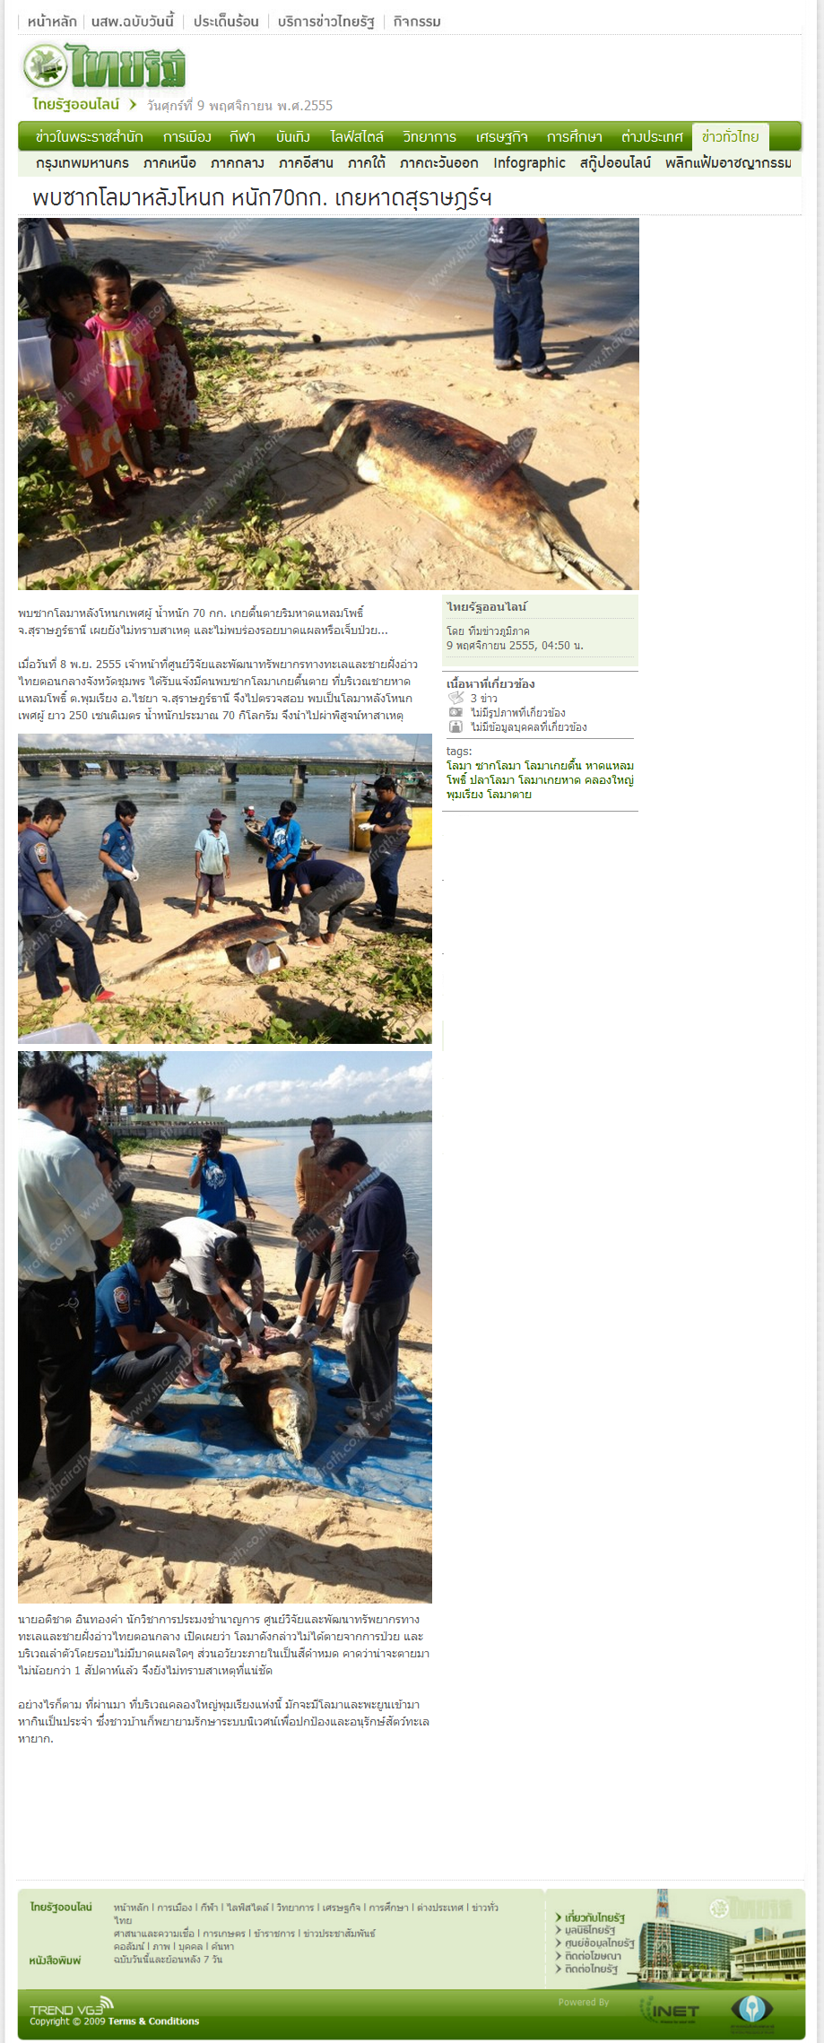Click the related person info icon

pyautogui.click(x=456, y=726)
